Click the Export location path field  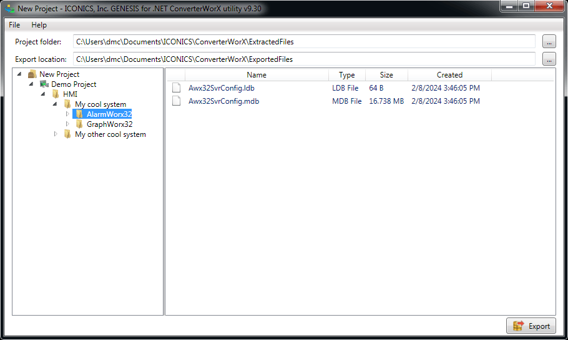tap(304, 59)
